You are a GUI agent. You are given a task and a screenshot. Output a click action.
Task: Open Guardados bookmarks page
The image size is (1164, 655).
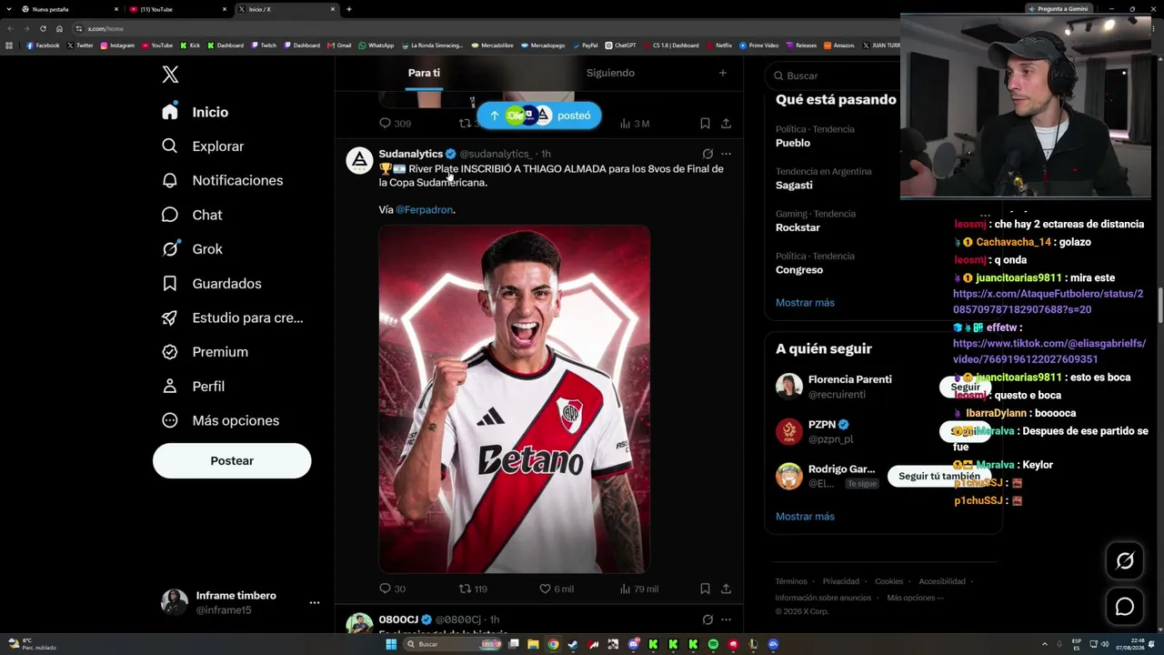pos(211,284)
